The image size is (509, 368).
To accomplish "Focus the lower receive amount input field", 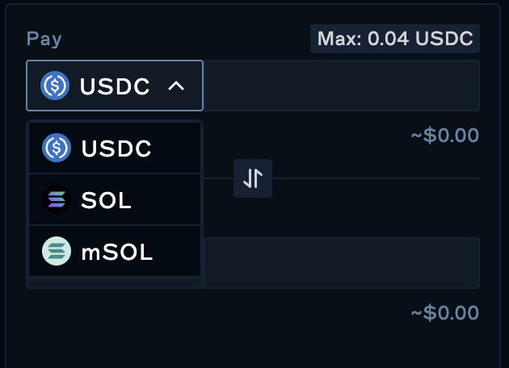I will [x=341, y=263].
